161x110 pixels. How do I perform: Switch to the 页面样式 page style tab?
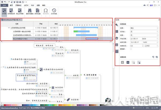[x=18, y=5]
